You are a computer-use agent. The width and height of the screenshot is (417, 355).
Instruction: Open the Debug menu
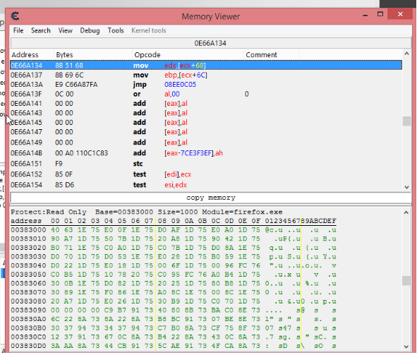tap(90, 30)
